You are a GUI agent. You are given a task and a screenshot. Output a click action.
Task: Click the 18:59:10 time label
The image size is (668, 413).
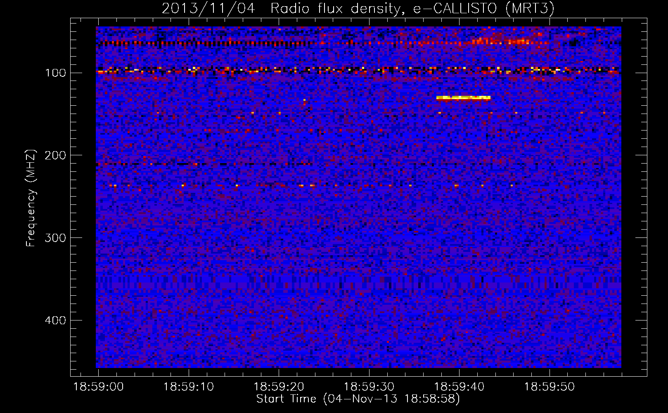189,387
